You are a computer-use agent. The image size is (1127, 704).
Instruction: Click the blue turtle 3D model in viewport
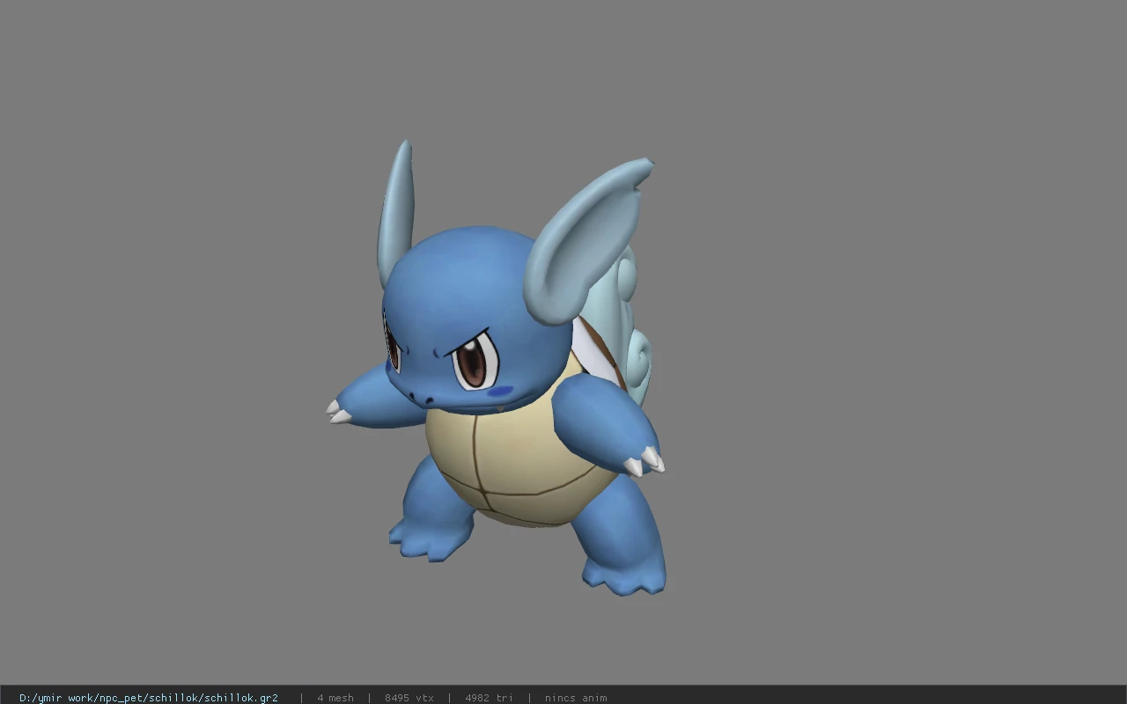[x=497, y=370]
